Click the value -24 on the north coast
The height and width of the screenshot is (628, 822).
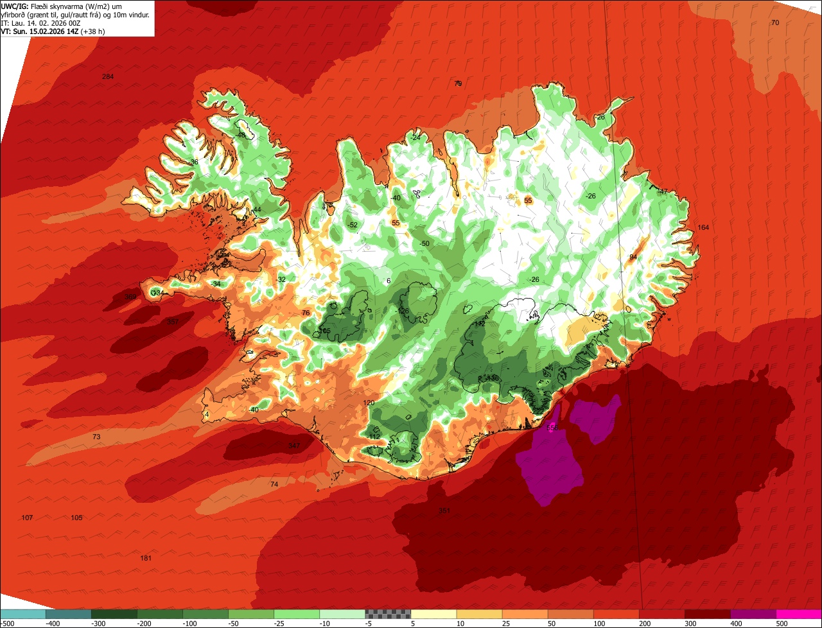415,138
